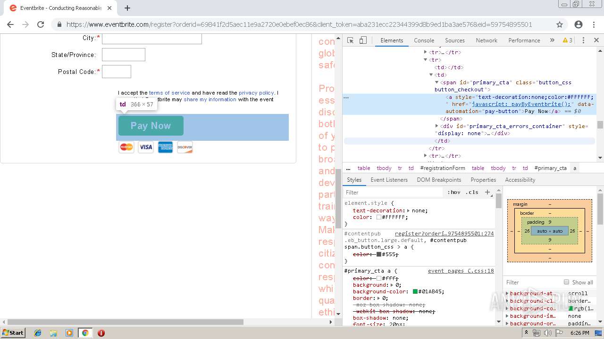Open color picker for #555 swatch

click(x=378, y=254)
